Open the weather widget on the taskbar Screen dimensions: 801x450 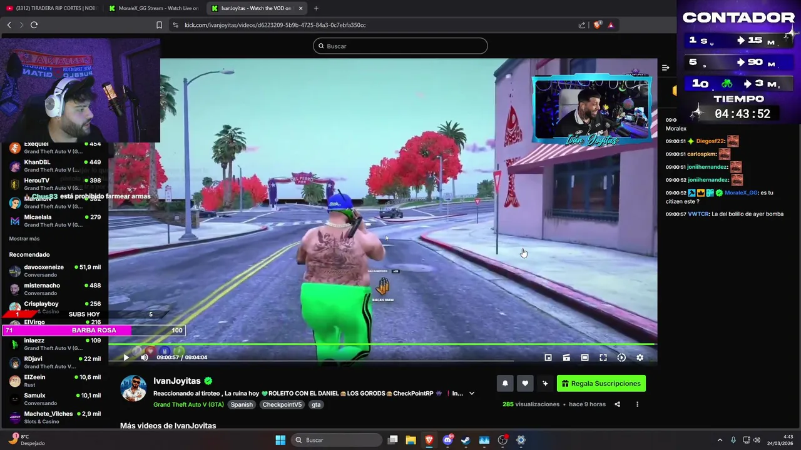tap(27, 440)
